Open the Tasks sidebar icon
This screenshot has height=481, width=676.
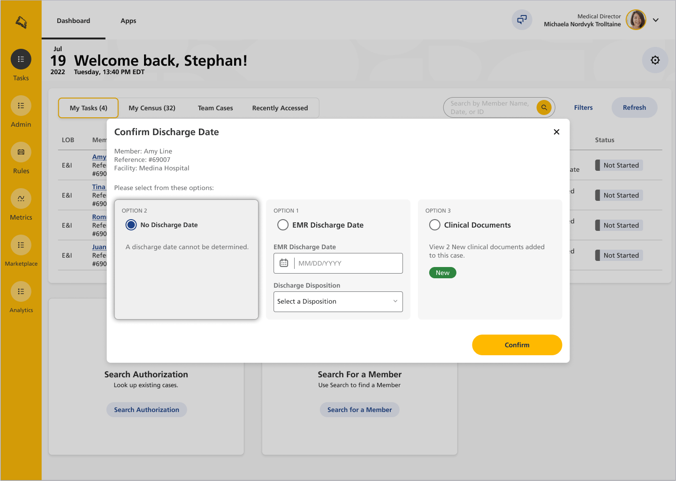[21, 60]
